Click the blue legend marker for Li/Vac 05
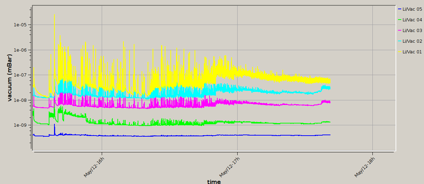The width and height of the screenshot is (424, 184). click(x=400, y=9)
